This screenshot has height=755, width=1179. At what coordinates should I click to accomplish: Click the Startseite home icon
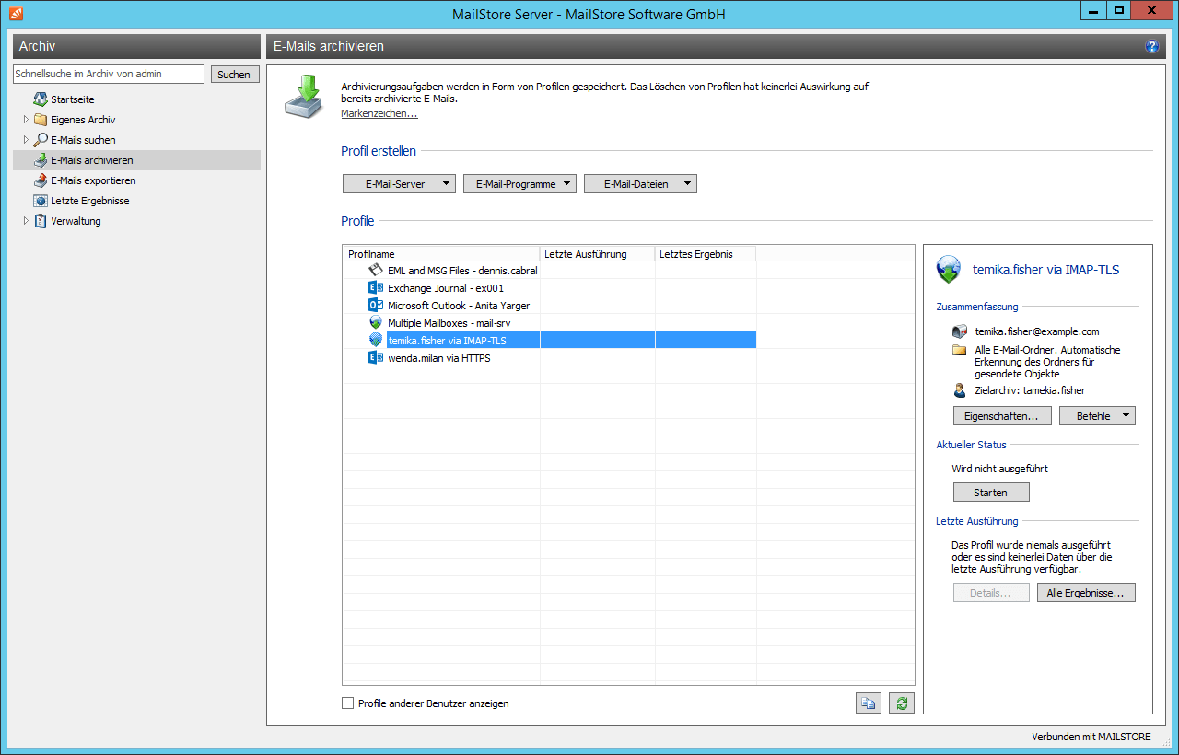pyautogui.click(x=41, y=99)
